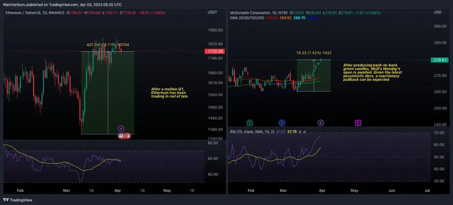Click the McDonalds change +1.82 (+0.66%)
The image size is (453, 205).
[x=369, y=13]
